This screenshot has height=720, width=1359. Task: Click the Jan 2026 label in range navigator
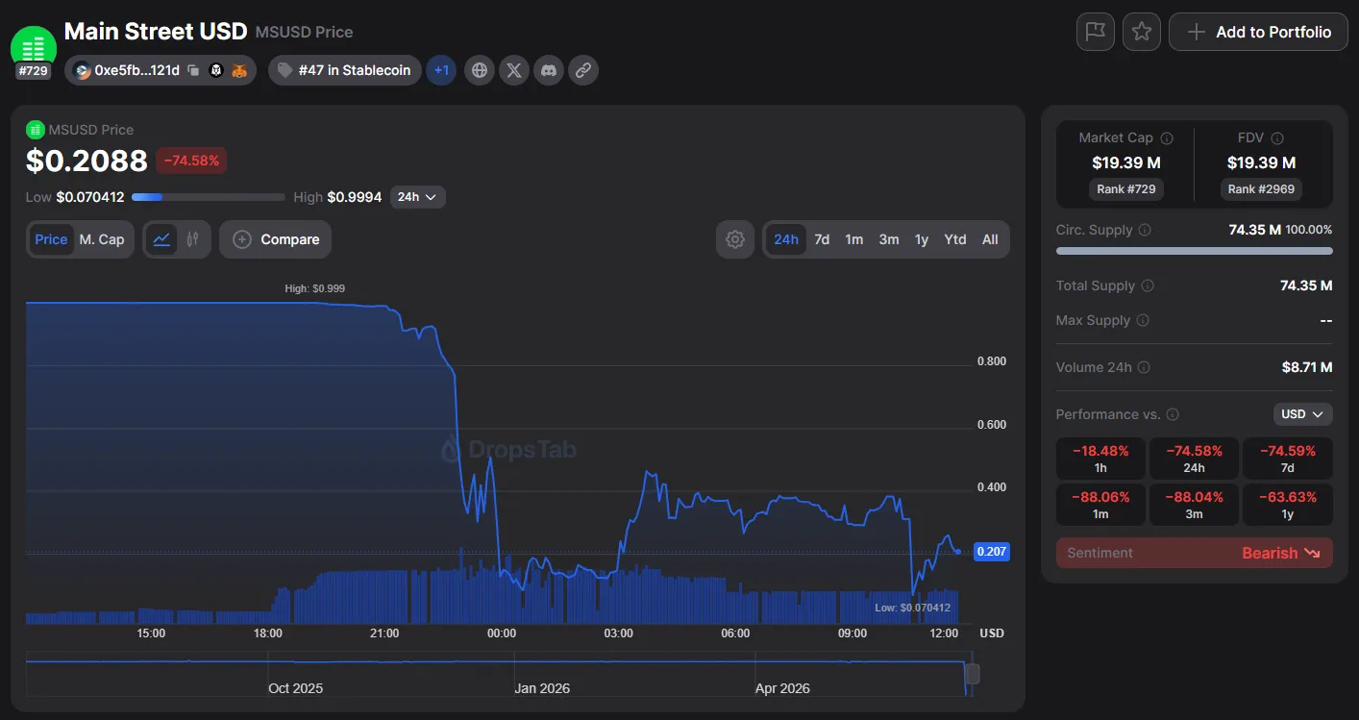(542, 688)
